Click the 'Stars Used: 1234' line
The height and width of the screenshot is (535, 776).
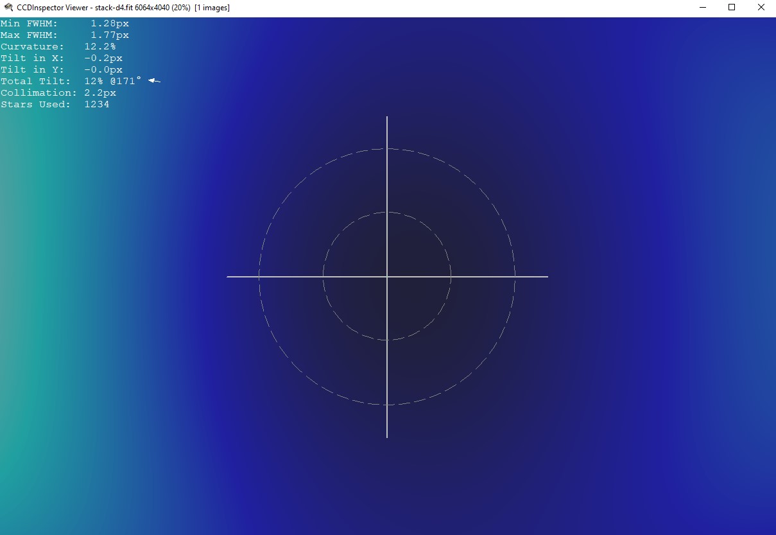point(55,105)
